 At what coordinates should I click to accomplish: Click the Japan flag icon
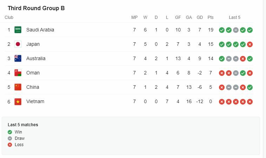pyautogui.click(x=18, y=44)
